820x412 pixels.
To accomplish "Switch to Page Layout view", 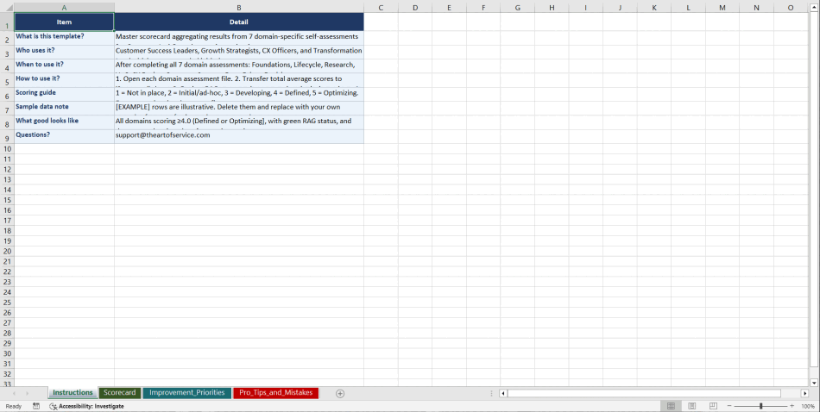I will [x=691, y=406].
